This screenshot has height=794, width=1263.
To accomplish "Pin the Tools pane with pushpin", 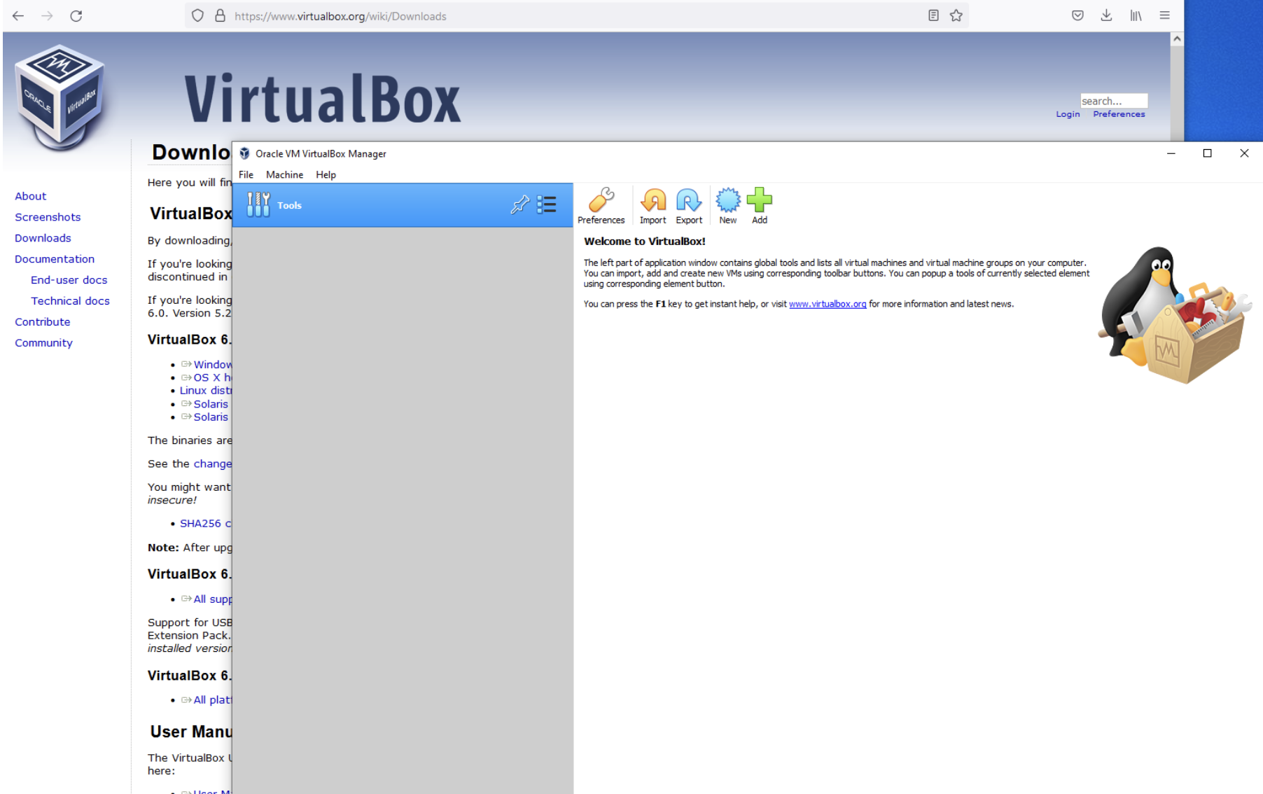I will pos(519,204).
